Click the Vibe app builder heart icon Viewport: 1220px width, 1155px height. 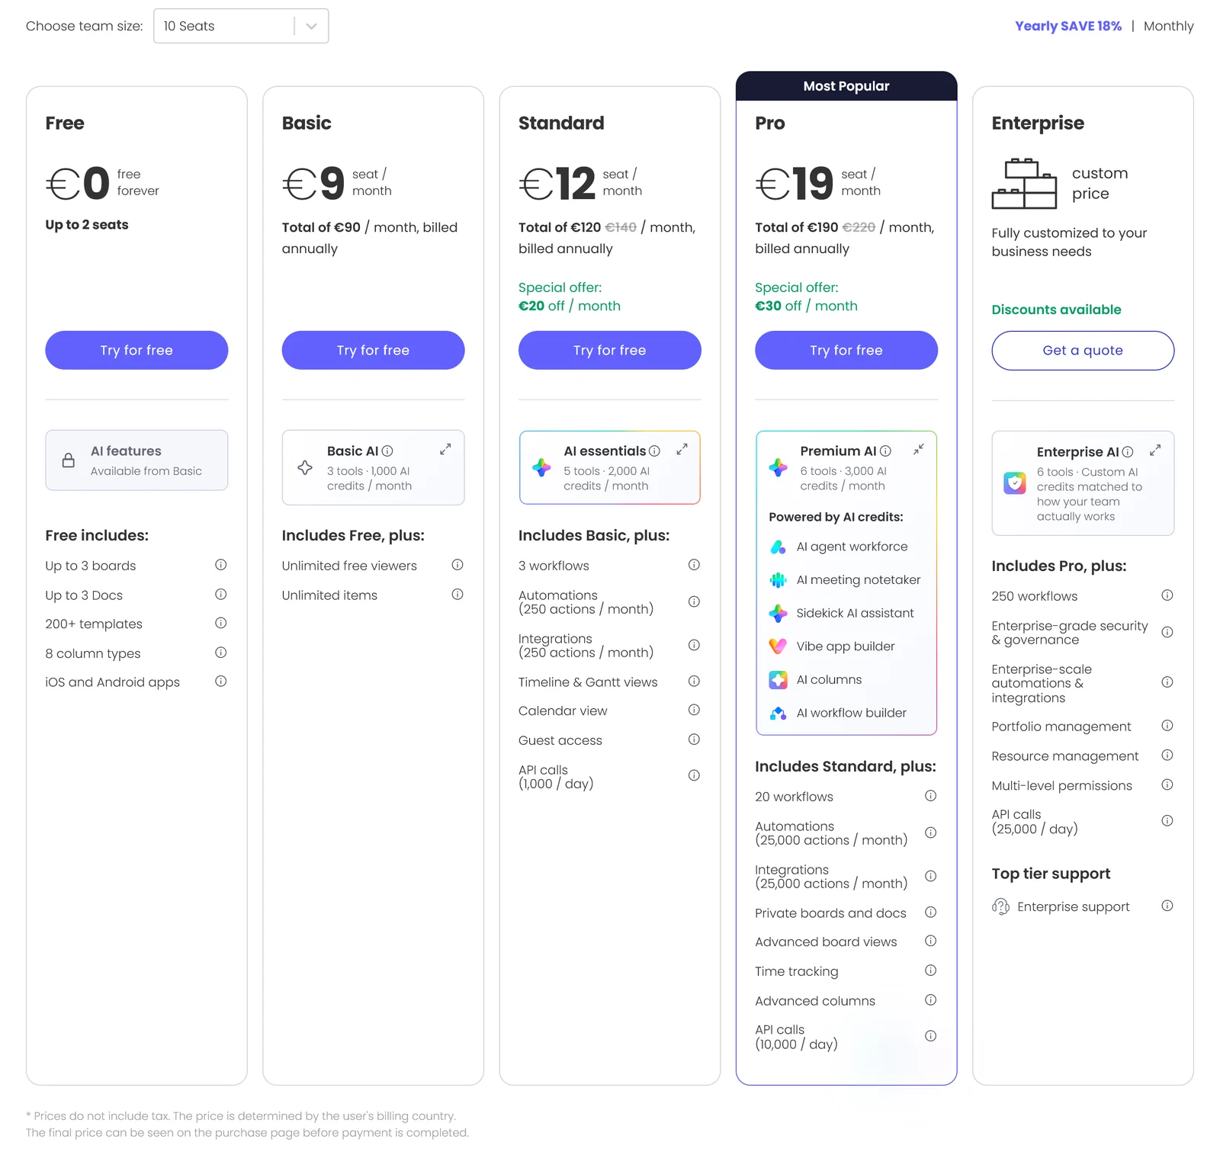tap(778, 646)
